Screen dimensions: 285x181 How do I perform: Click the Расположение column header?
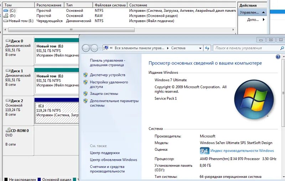coord(49,5)
